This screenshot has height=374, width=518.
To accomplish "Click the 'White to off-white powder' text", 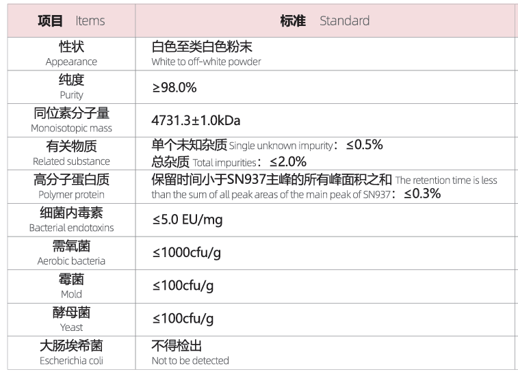I will (206, 62).
